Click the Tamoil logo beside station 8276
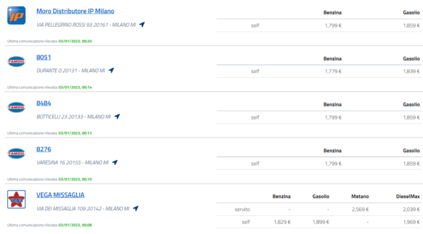Image resolution: width=423 pixels, height=234 pixels. 16,154
